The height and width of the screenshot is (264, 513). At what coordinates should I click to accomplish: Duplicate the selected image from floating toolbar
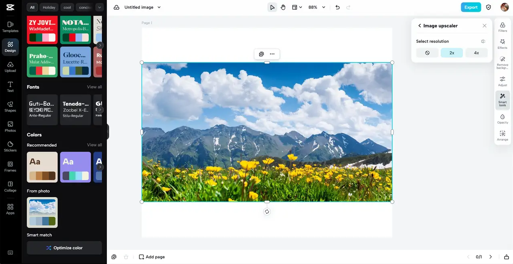point(261,54)
